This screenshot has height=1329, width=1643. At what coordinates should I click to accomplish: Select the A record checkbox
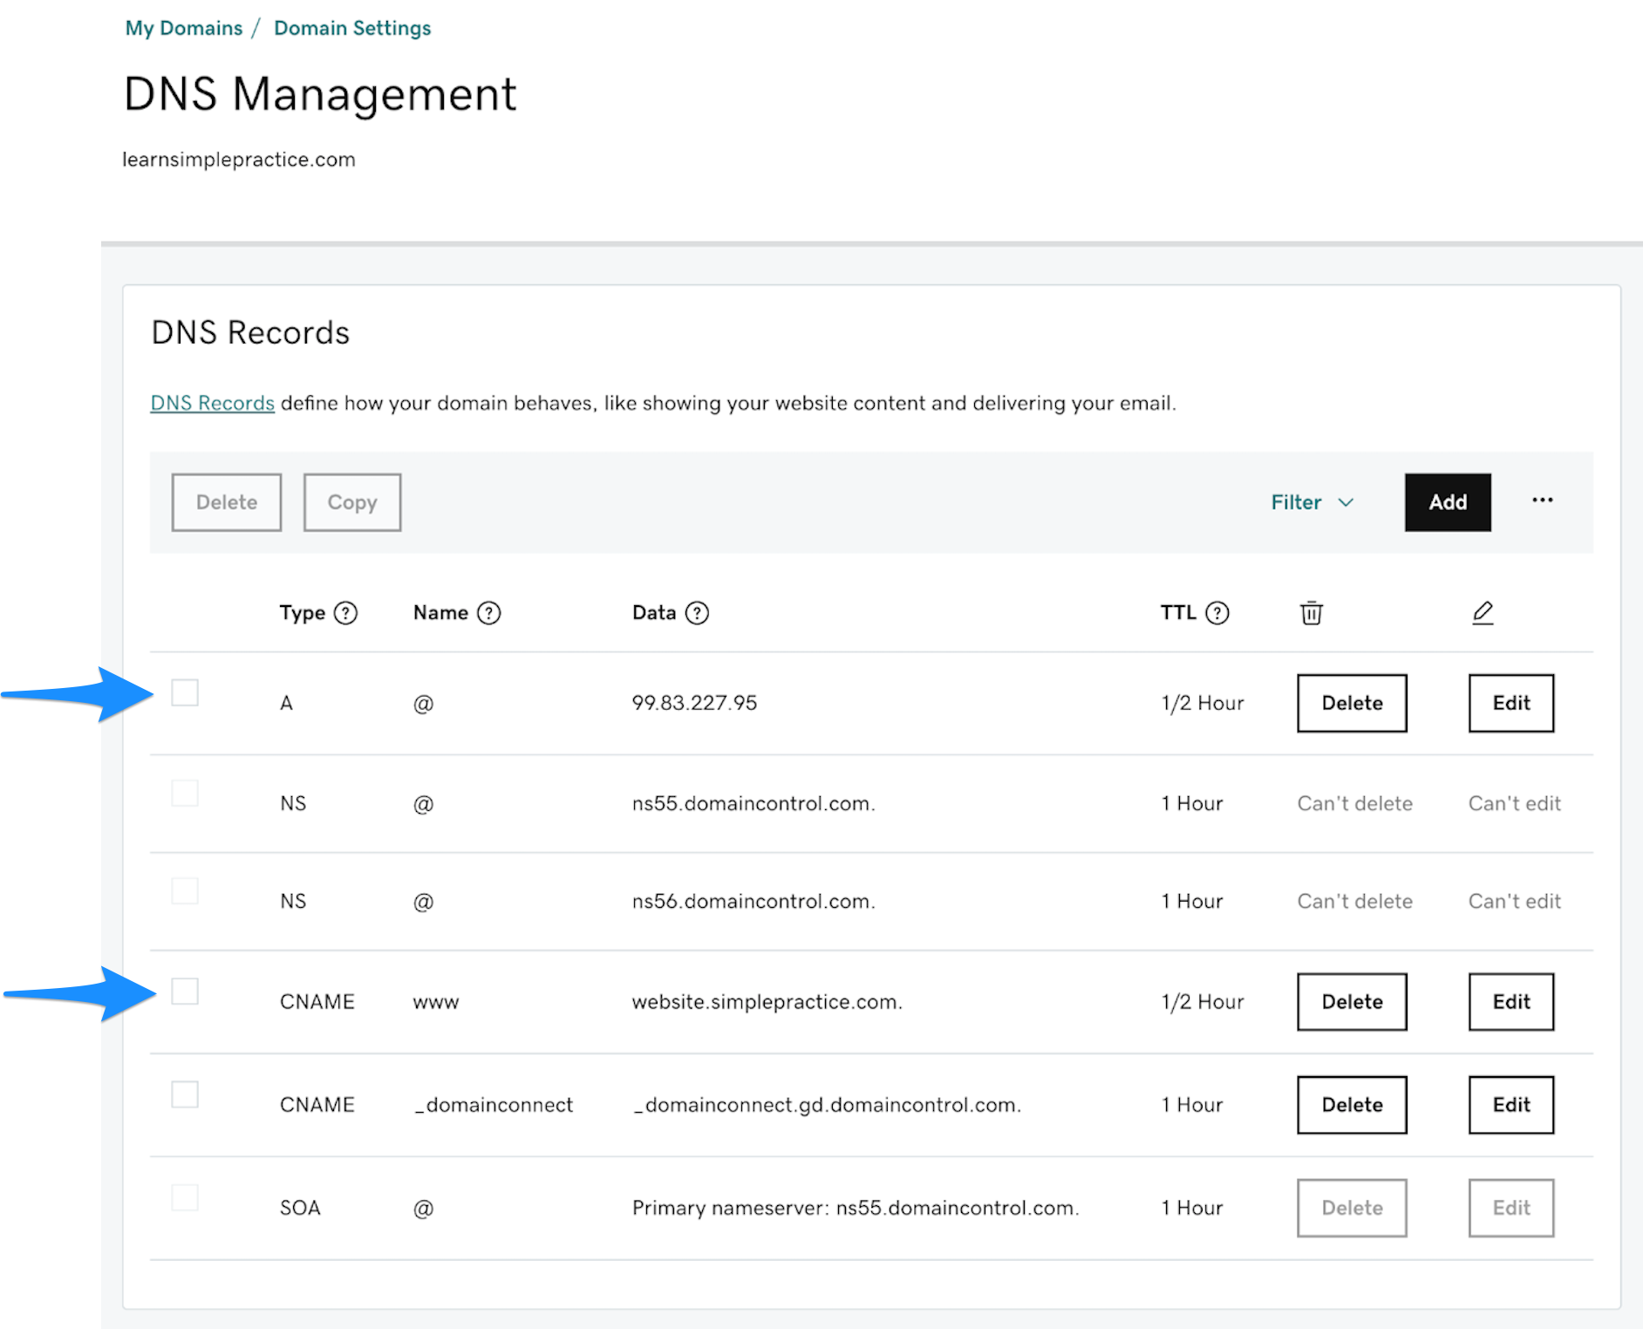click(185, 692)
